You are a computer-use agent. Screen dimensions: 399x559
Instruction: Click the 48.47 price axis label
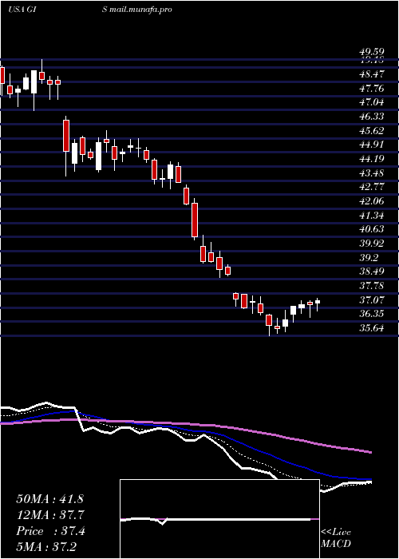tap(372, 74)
